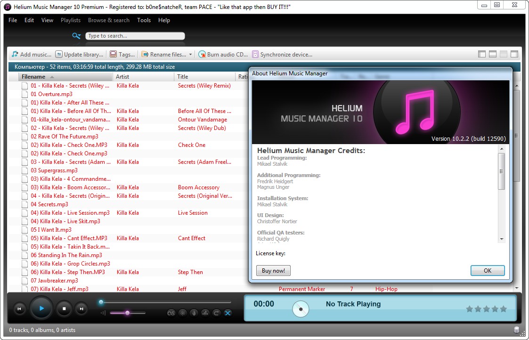Click the track seek progress slider

click(165, 302)
